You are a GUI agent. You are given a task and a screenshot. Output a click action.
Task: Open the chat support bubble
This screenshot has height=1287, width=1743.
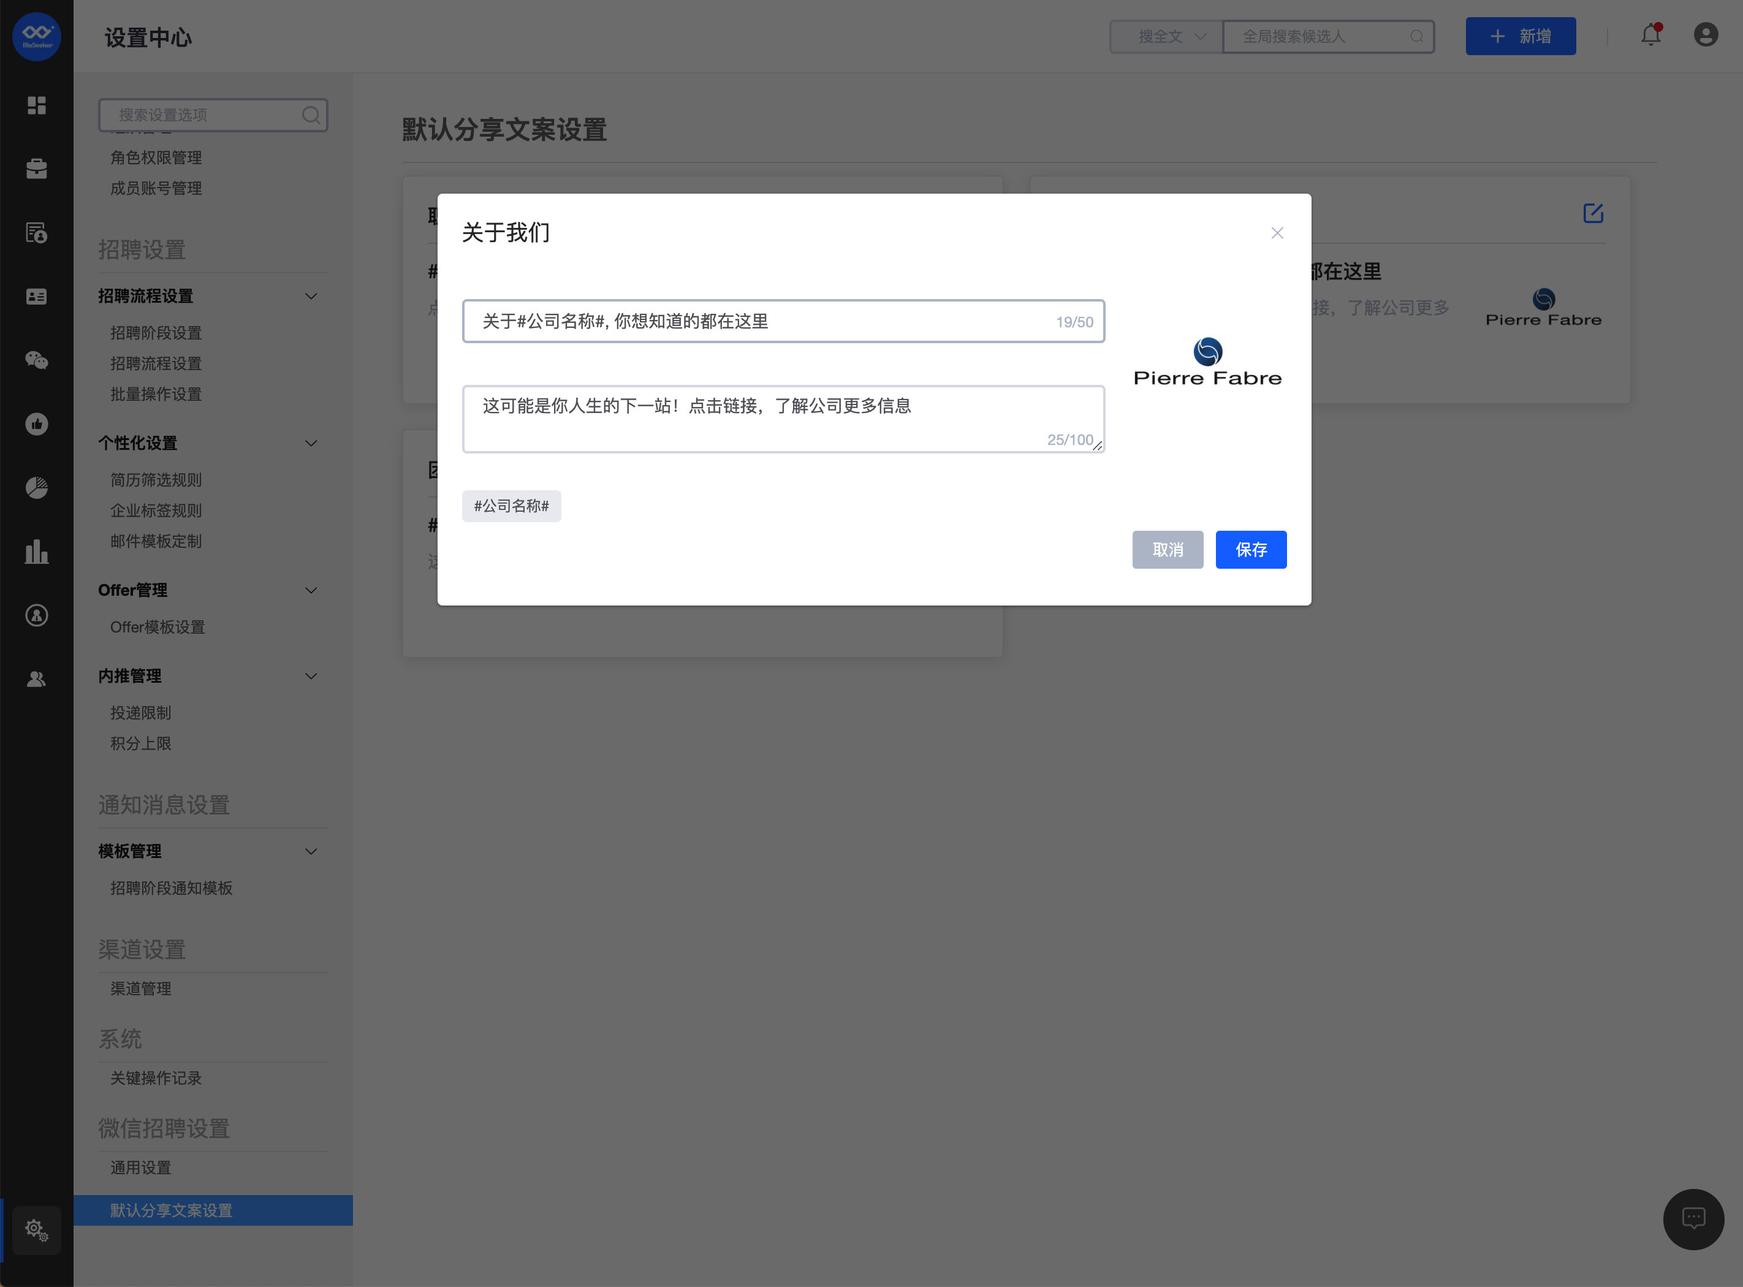(1693, 1219)
